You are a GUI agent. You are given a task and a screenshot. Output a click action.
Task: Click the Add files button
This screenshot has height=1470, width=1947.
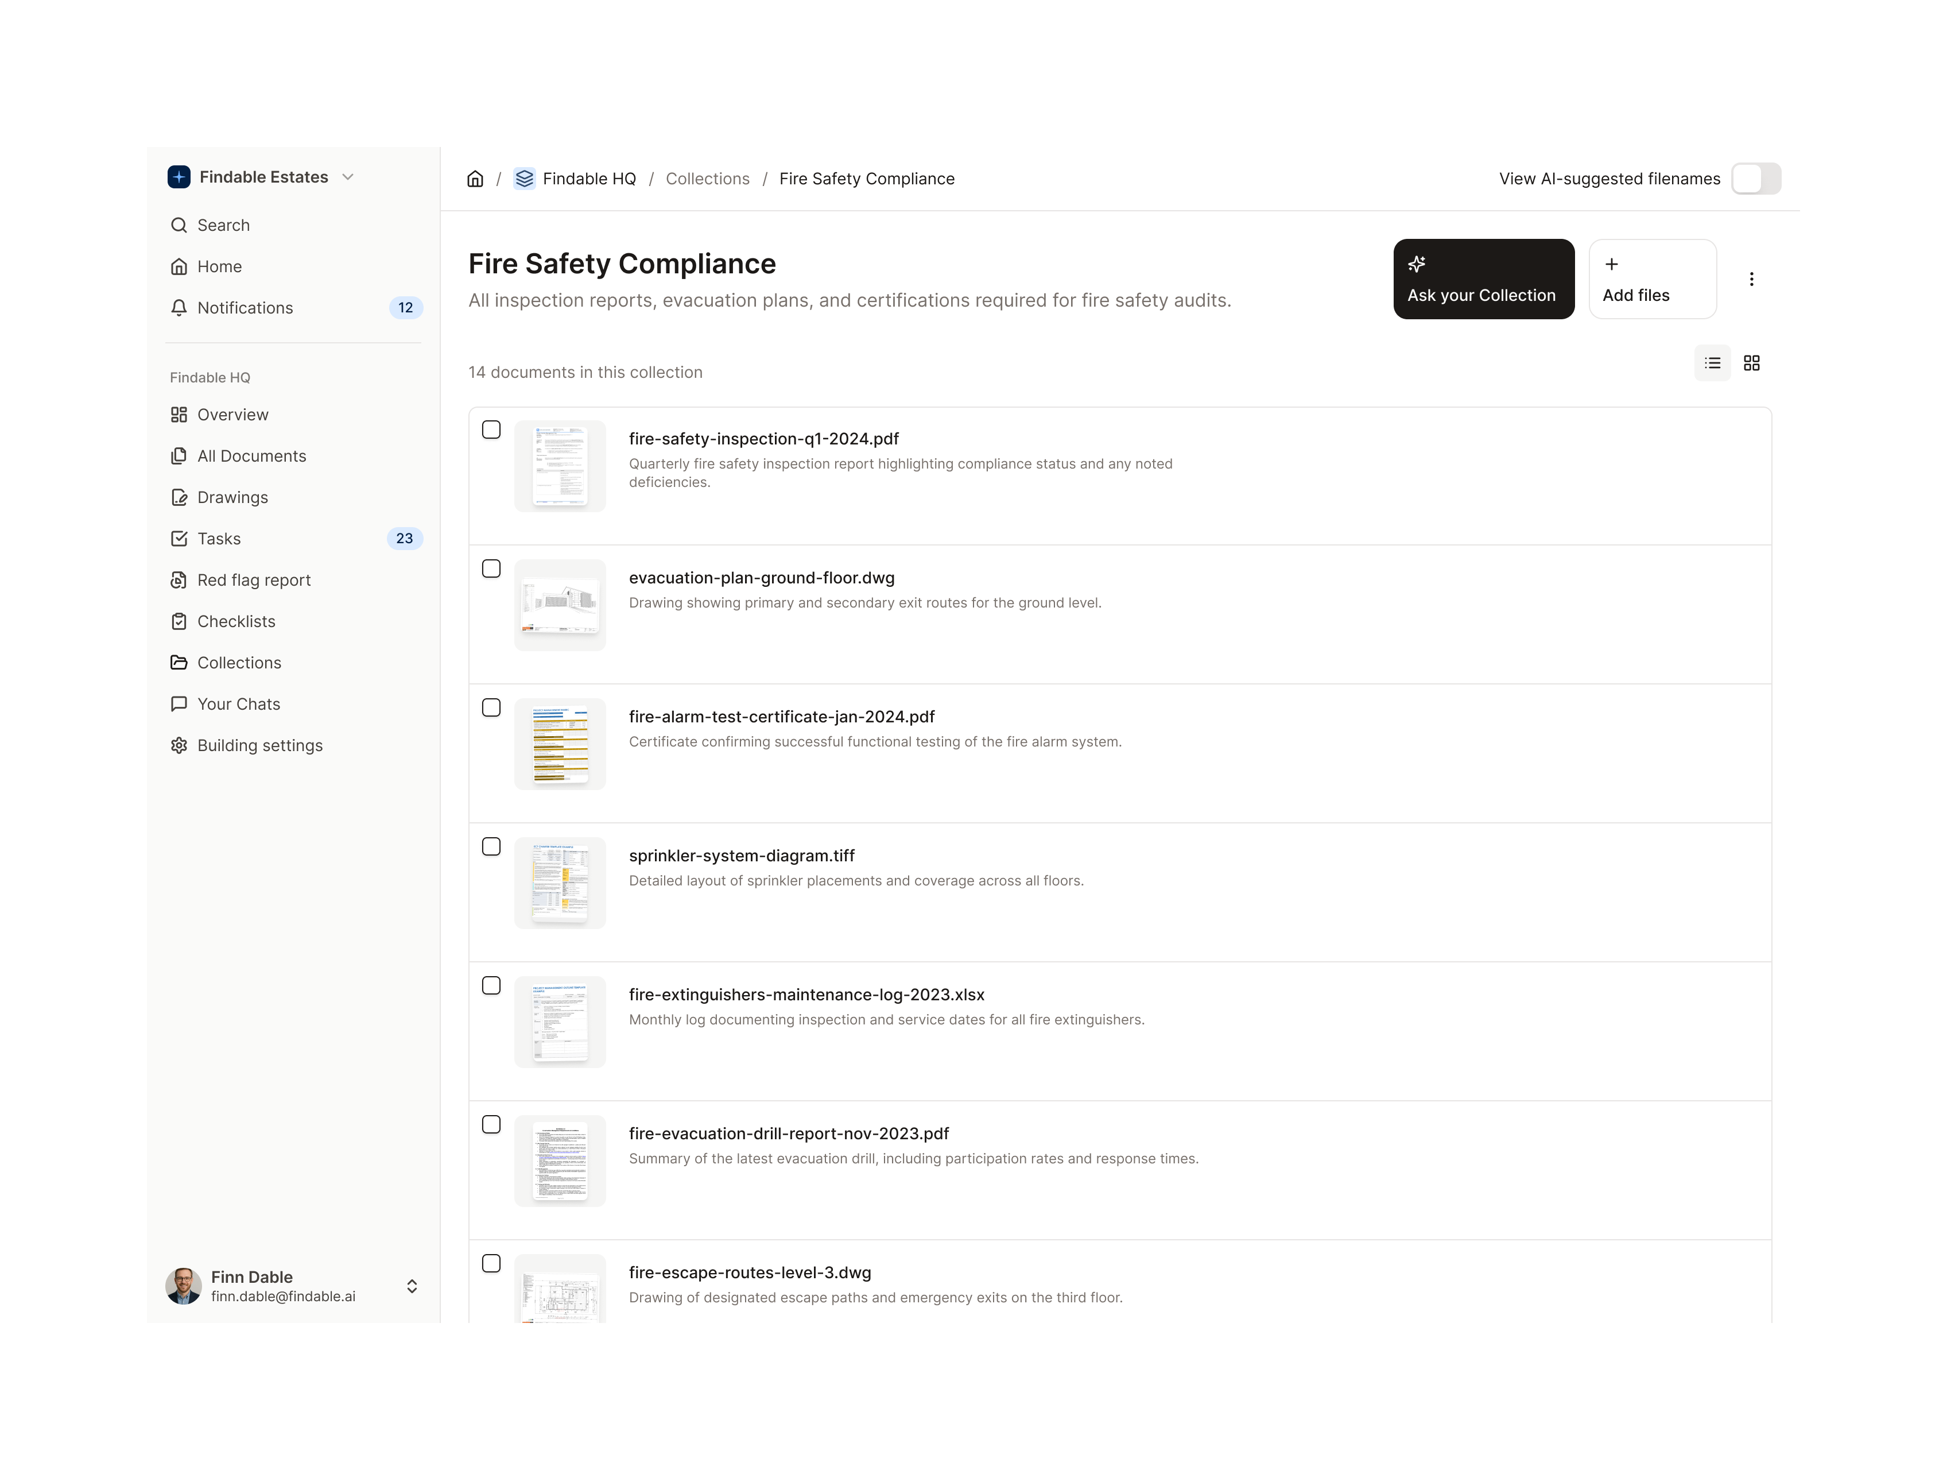click(1652, 279)
